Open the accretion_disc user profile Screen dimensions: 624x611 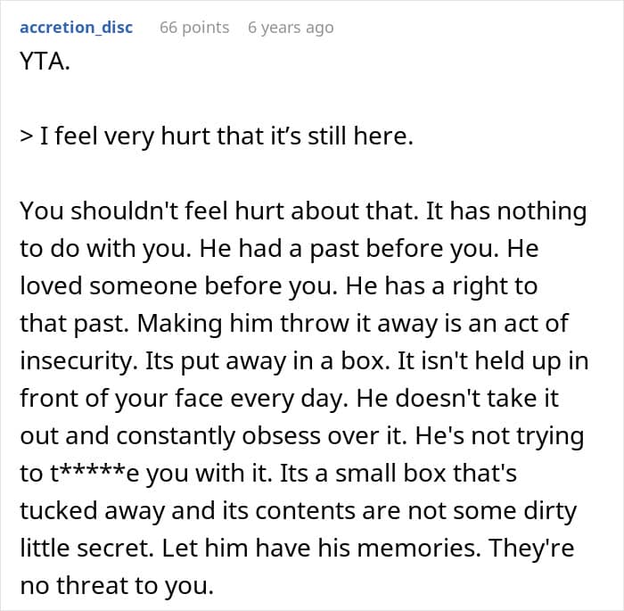[x=76, y=28]
